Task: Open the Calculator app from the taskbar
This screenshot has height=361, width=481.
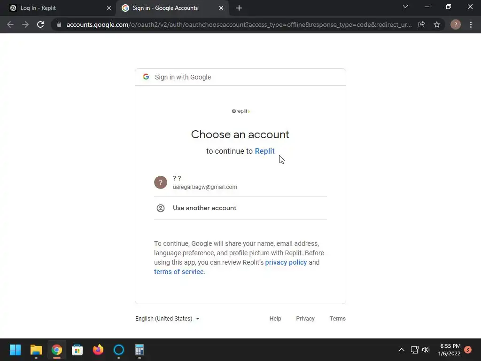Action: tap(139, 350)
